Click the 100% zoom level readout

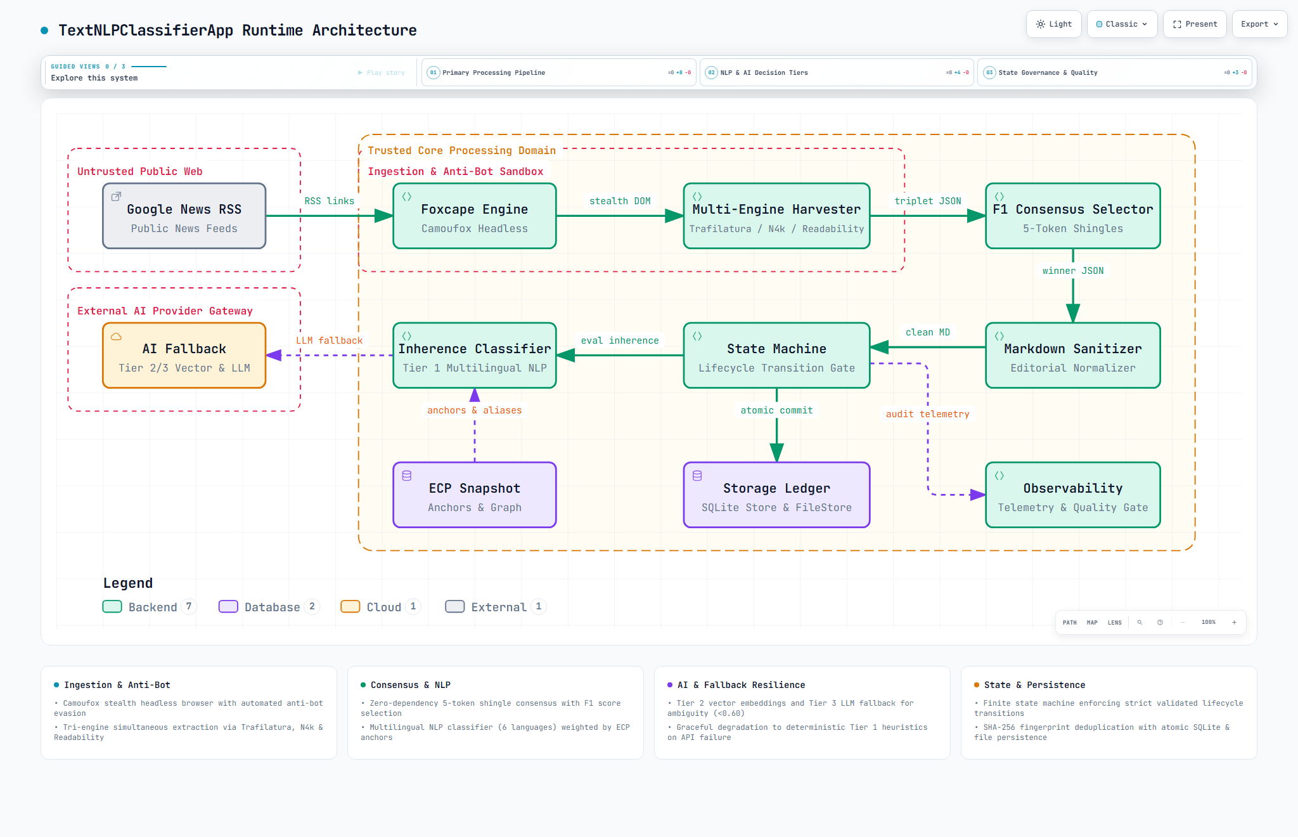point(1209,623)
